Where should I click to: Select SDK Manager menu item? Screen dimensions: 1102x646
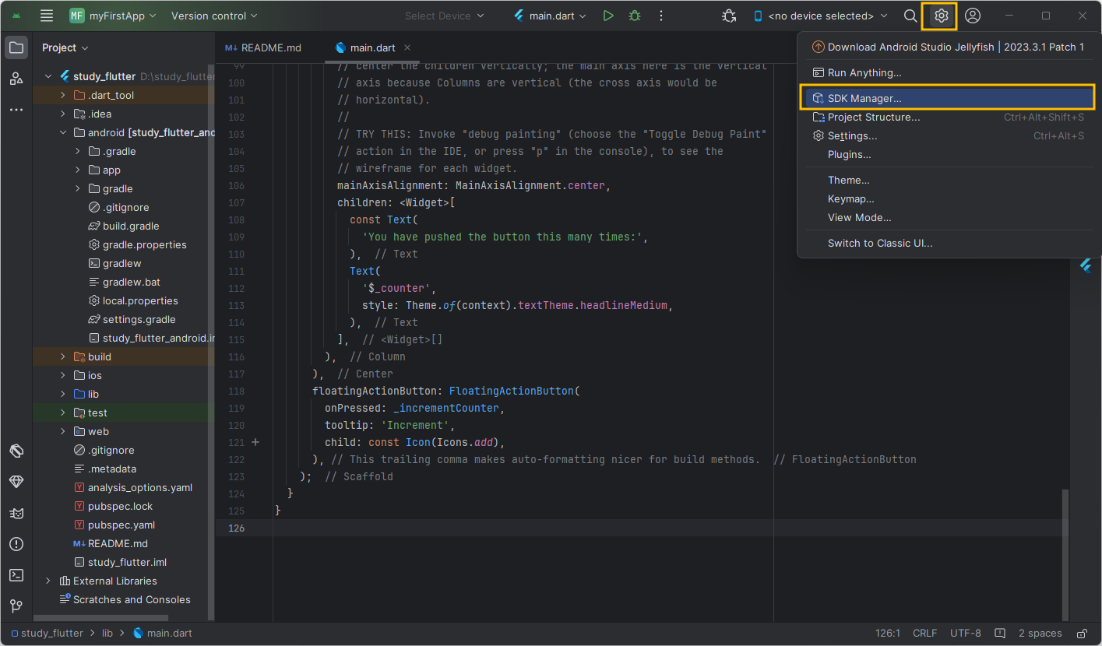[864, 98]
